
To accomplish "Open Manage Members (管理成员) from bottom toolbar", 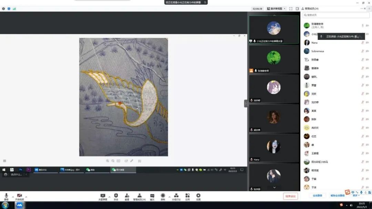I will [139, 197].
